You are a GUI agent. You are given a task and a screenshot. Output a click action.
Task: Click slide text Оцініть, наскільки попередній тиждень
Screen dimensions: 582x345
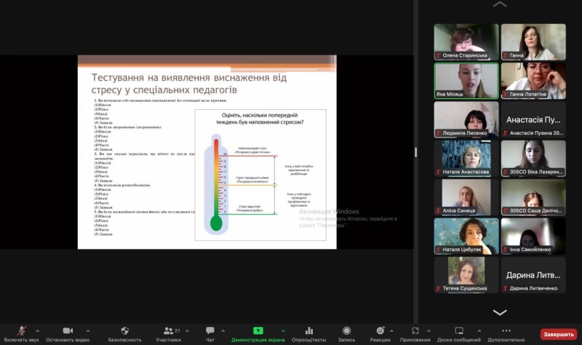pos(260,119)
